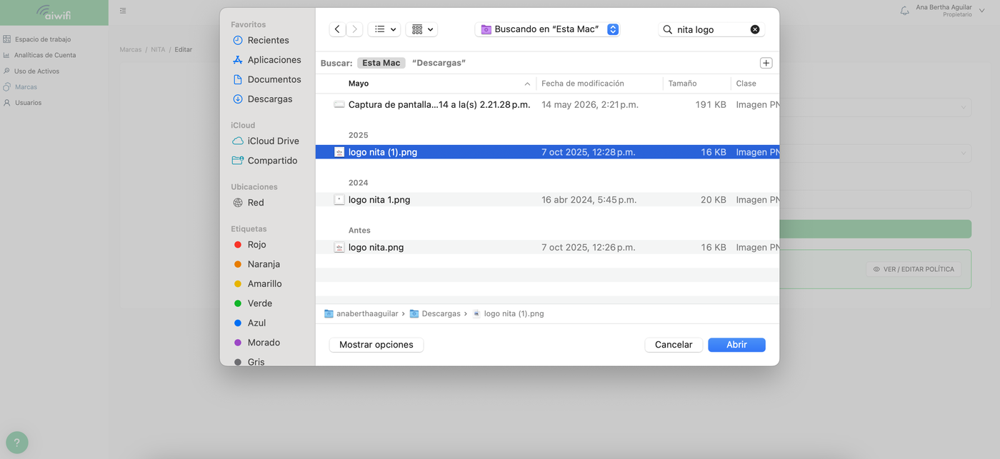The image size is (1000, 459).
Task: Sort by the Tamaño column header
Action: [x=682, y=84]
